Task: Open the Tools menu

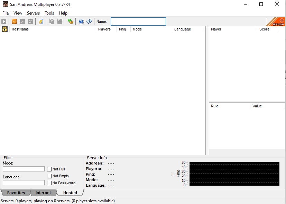Action: coord(49,13)
